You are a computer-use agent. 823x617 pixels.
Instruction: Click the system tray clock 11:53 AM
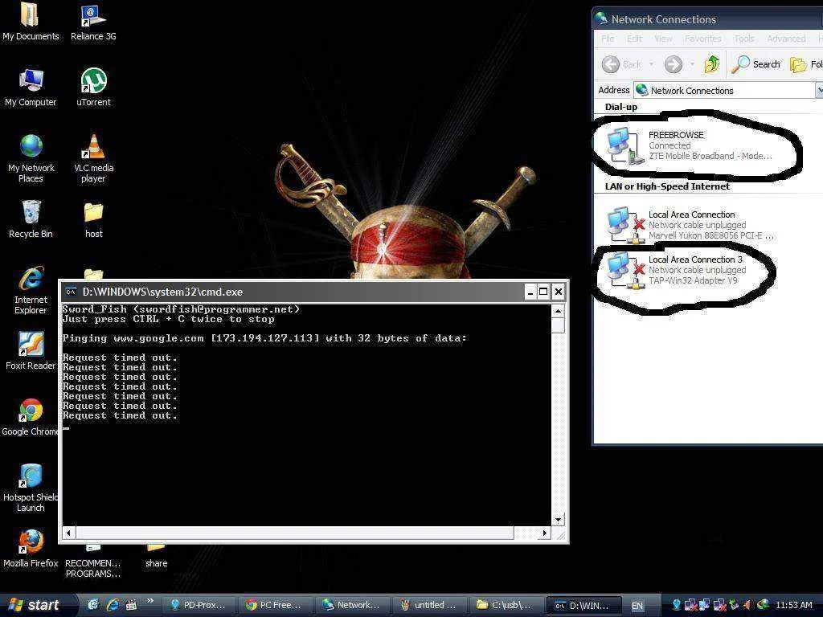pyautogui.click(x=793, y=605)
